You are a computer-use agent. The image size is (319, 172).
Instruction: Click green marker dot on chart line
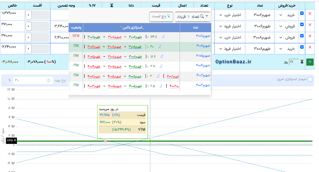150,141
